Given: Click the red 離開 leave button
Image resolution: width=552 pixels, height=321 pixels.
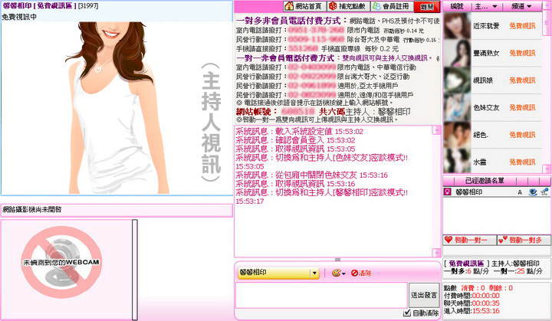Looking at the screenshot, I should (x=426, y=6).
